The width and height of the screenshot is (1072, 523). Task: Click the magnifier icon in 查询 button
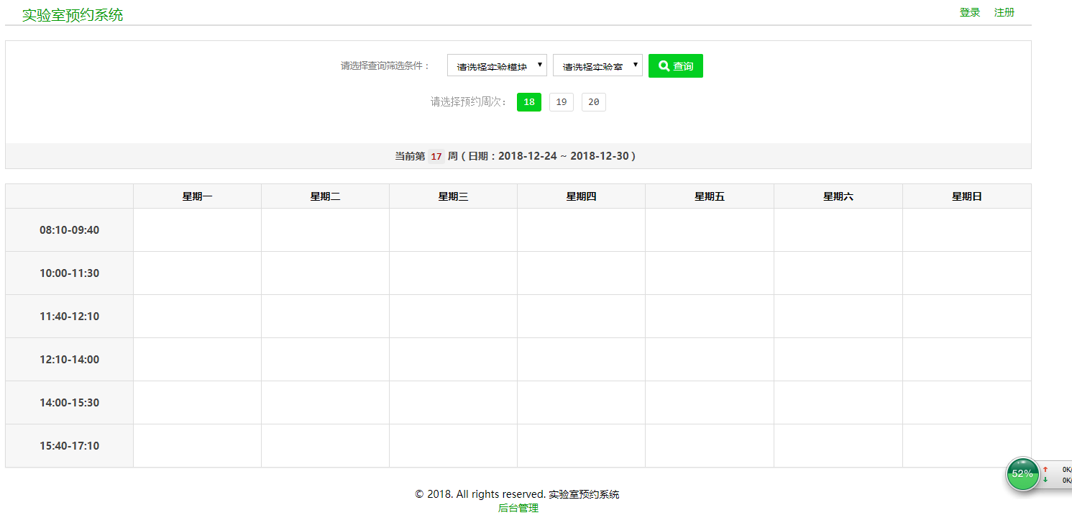click(664, 66)
